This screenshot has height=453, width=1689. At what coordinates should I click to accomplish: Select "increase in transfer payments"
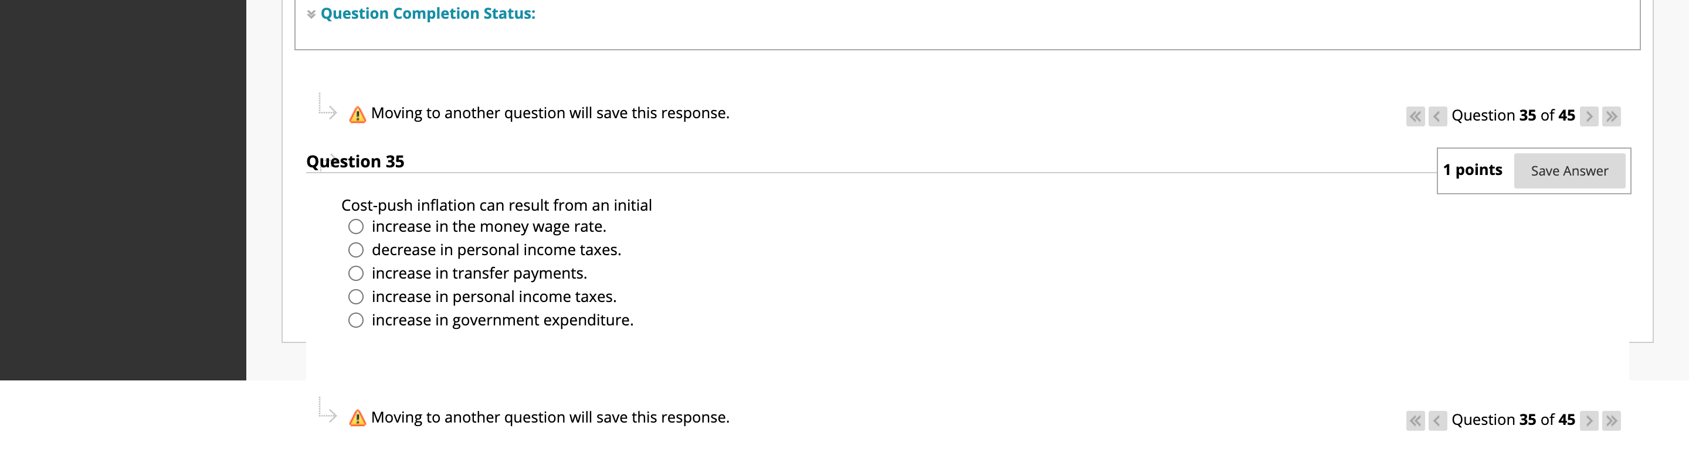[356, 273]
